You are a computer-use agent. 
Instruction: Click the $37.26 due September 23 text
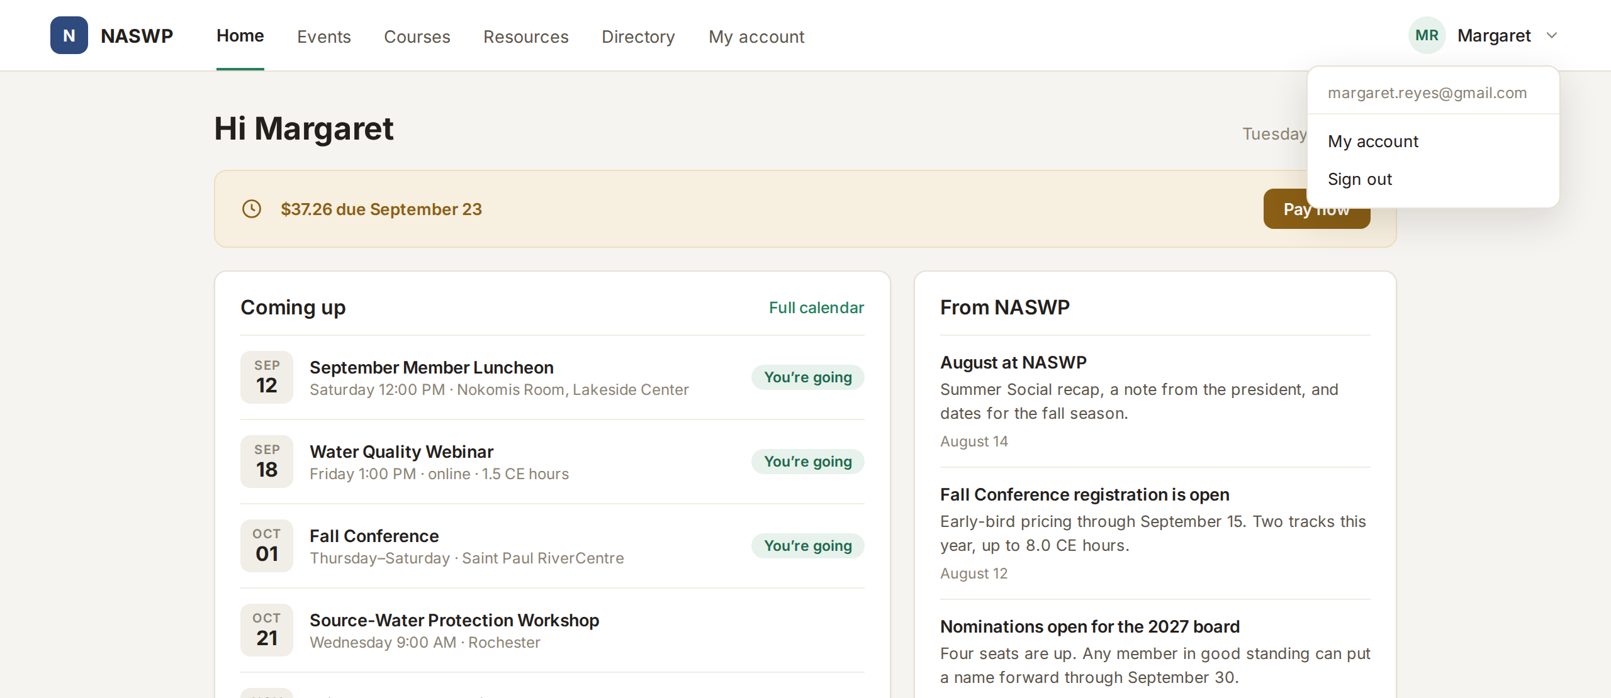click(x=381, y=209)
